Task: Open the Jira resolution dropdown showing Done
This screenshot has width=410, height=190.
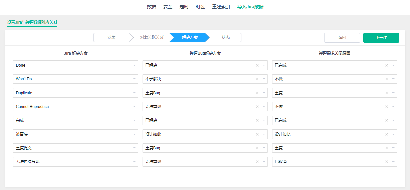Action: (75, 65)
